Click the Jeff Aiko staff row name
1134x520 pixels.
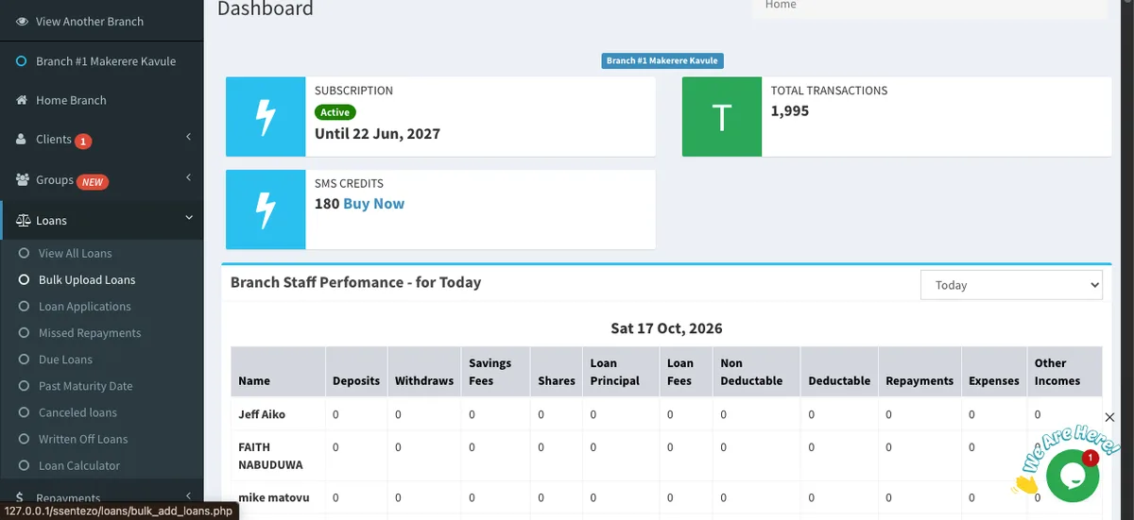262,414
